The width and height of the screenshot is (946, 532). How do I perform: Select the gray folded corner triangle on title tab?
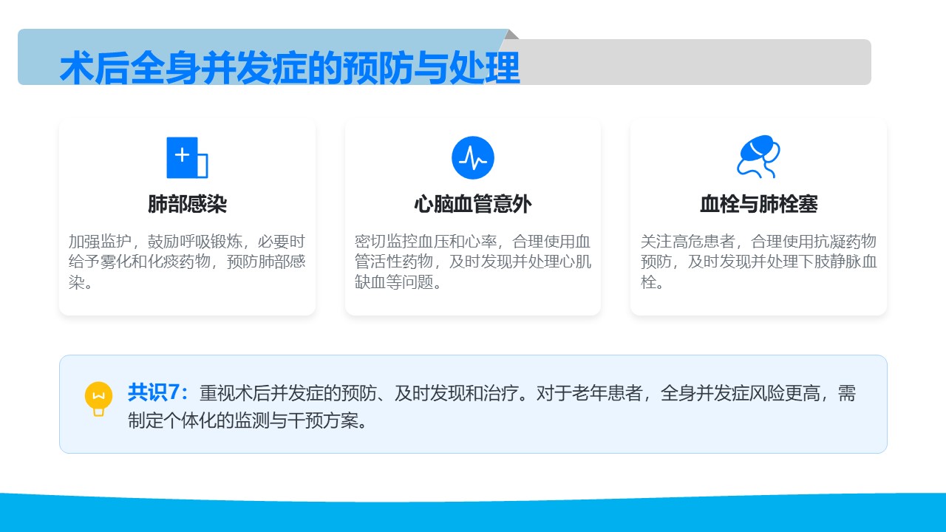tap(512, 34)
